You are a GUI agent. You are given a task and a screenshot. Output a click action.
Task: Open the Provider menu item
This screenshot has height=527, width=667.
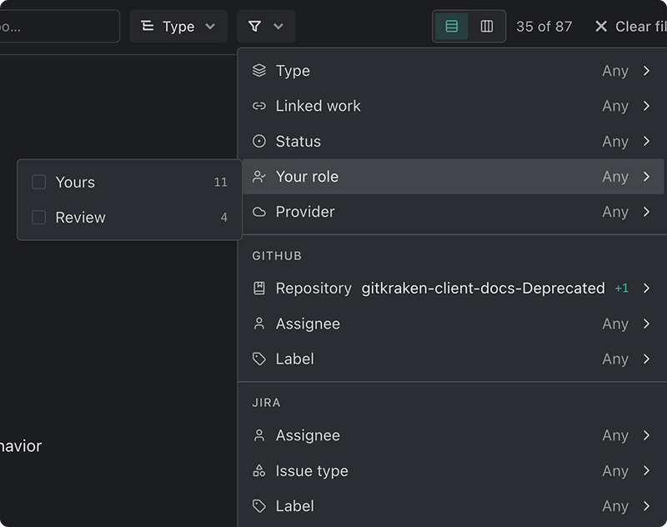pos(453,212)
